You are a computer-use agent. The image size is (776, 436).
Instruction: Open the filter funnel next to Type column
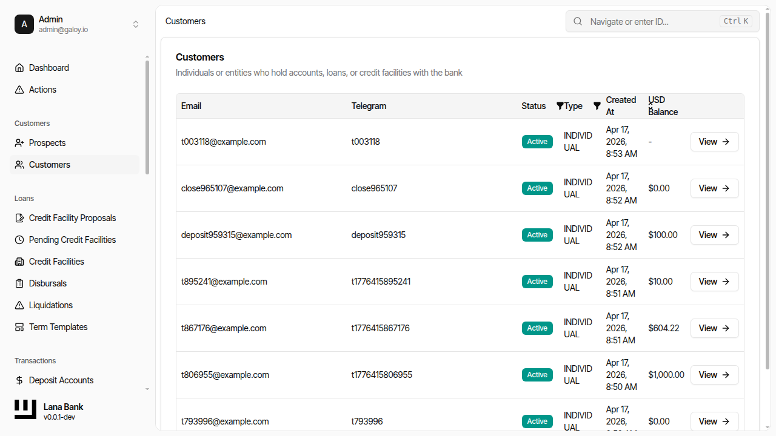(x=559, y=105)
